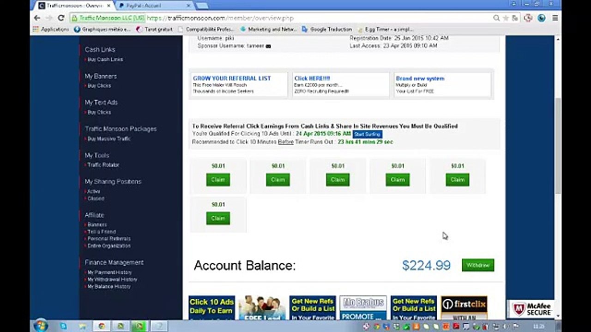This screenshot has width=591, height=332.
Task: Open the Mo Brabus Promote banner
Action: pos(363,308)
